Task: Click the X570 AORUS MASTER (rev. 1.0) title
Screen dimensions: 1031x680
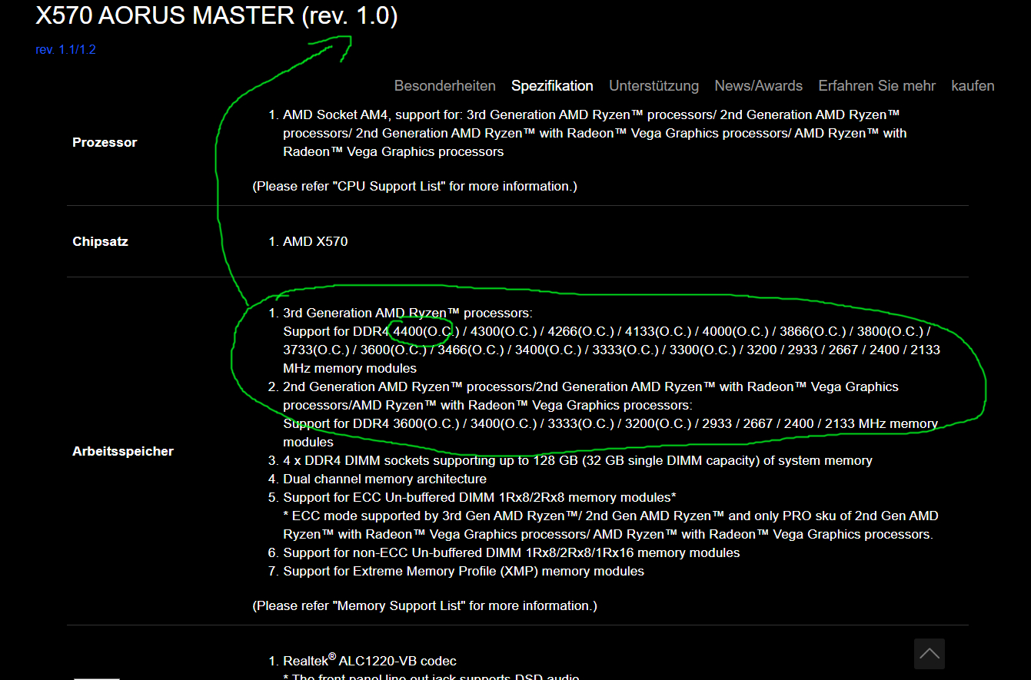Action: tap(217, 16)
